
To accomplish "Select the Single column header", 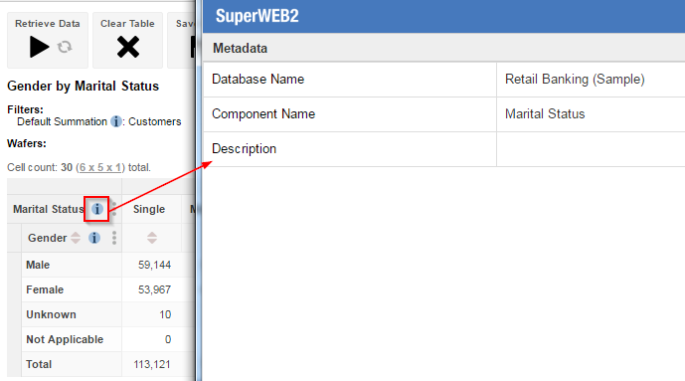I will pyautogui.click(x=149, y=209).
